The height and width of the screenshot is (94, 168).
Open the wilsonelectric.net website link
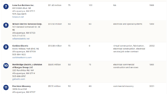click(21, 39)
